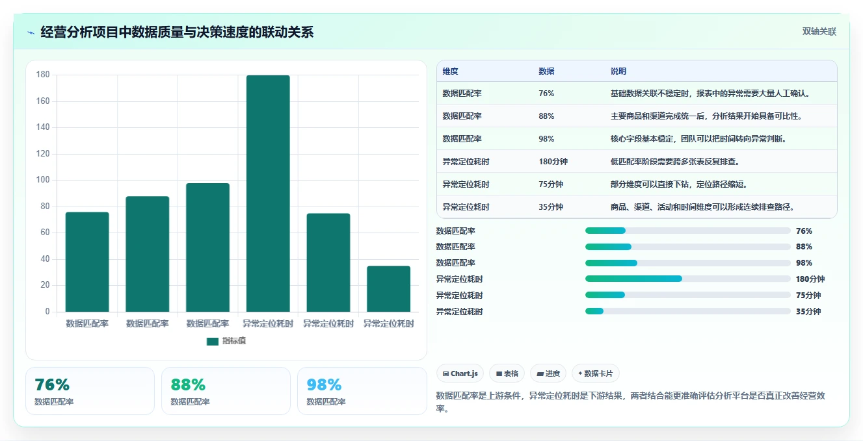Click the 双轴关联 badge in the header
Screen dimensions: 863x441
pos(819,32)
